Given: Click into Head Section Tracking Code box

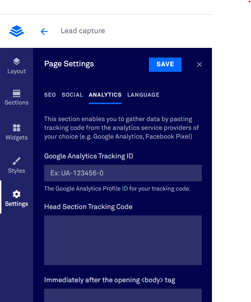Looking at the screenshot, I should click(123, 240).
